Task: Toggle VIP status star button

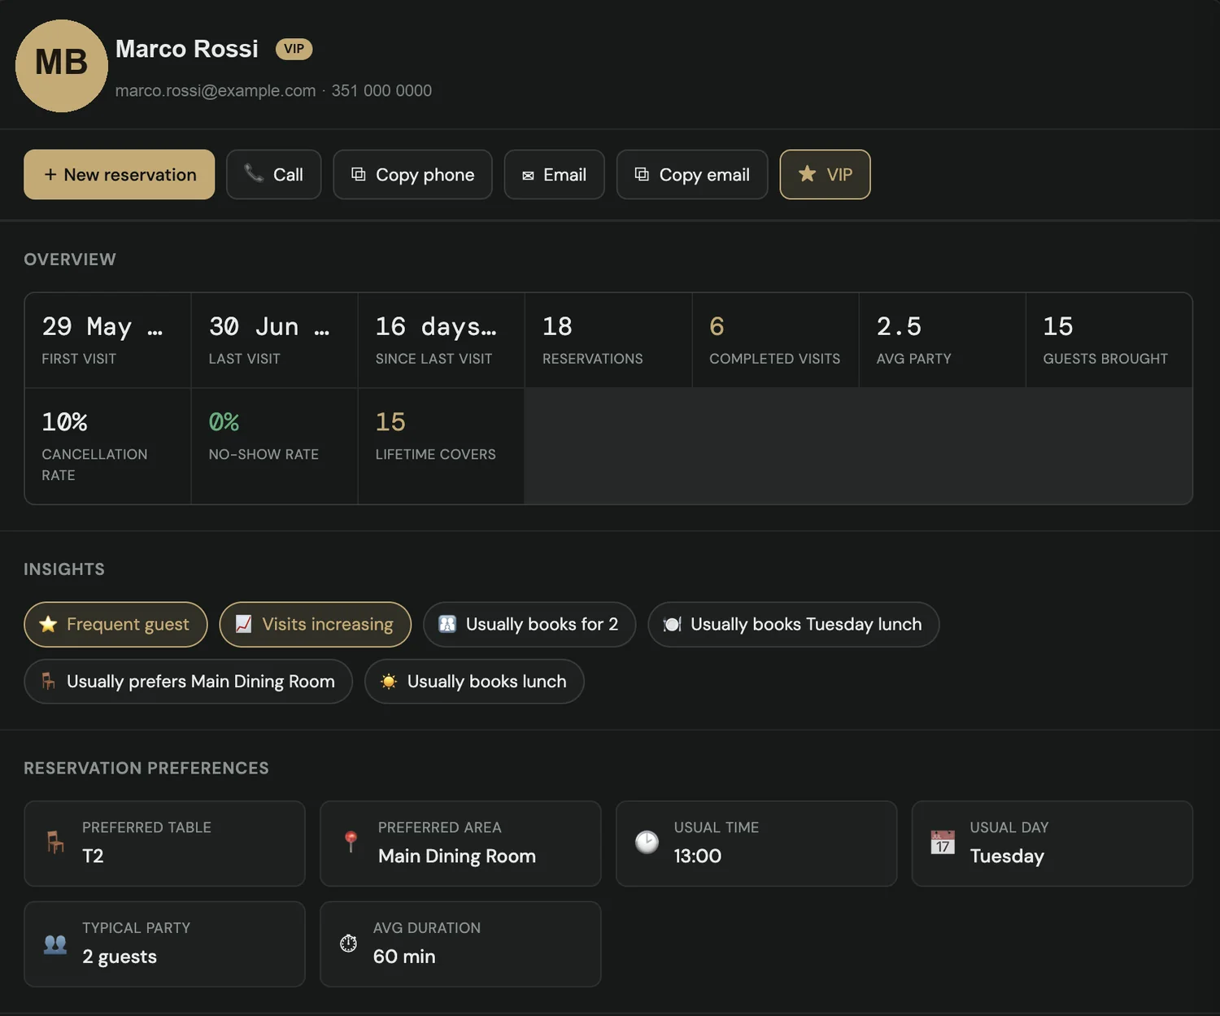Action: coord(825,174)
